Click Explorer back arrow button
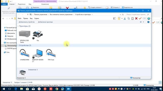The height and width of the screenshot is (91, 163). point(3,18)
